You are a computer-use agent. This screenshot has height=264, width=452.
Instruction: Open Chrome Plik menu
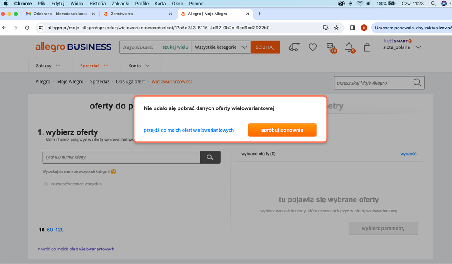coord(42,4)
